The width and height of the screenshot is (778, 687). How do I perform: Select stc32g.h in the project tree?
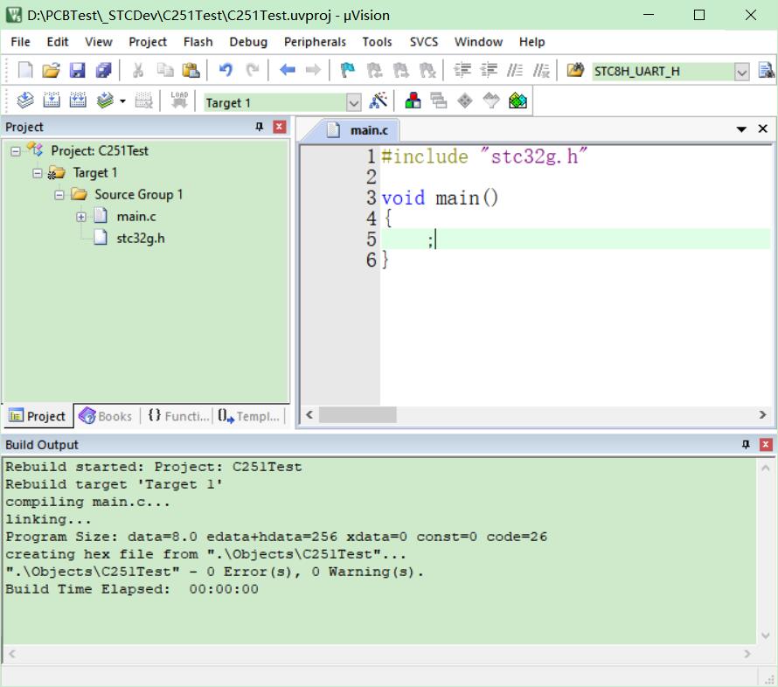tap(141, 239)
